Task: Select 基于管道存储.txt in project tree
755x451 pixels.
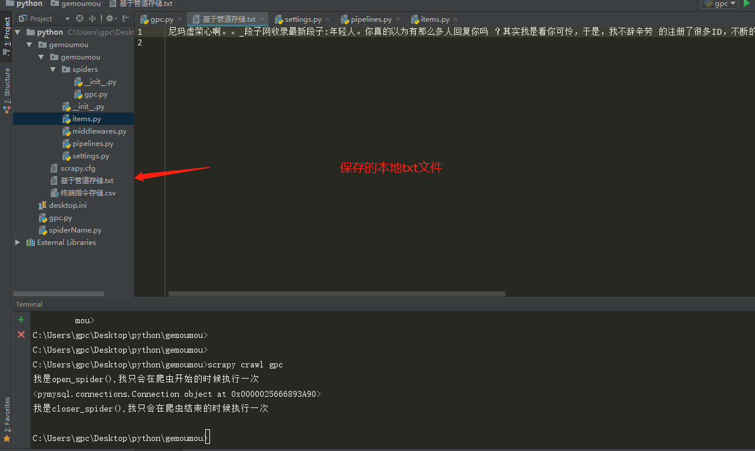Action: 82,181
